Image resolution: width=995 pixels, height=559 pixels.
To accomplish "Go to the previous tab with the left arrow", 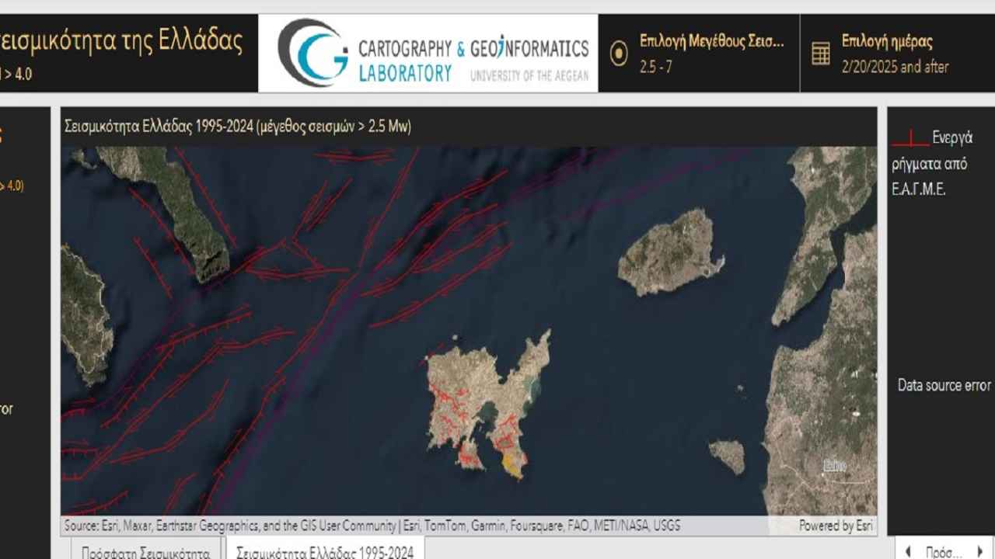I will pyautogui.click(x=908, y=552).
